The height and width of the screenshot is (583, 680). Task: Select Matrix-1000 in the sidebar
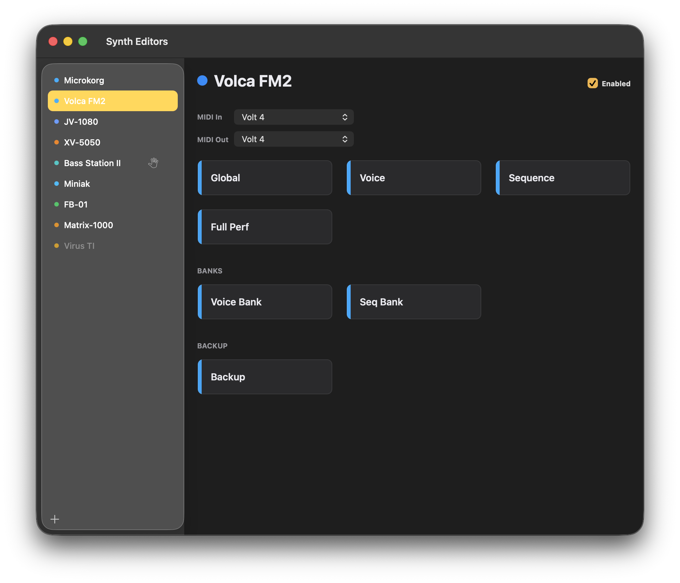112,225
